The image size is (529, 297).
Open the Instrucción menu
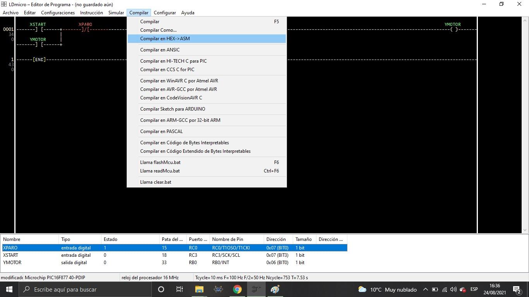point(91,13)
